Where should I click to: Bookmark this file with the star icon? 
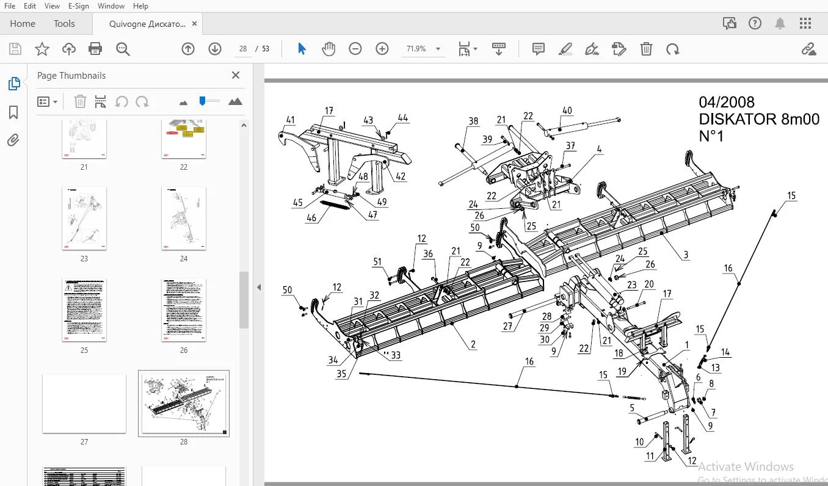(42, 49)
